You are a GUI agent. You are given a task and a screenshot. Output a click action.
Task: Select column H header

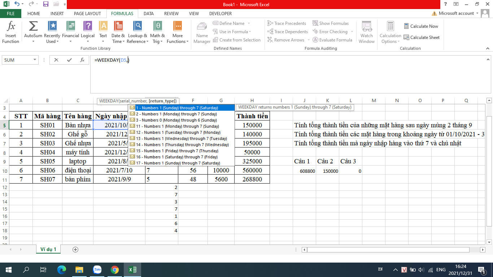(252, 101)
